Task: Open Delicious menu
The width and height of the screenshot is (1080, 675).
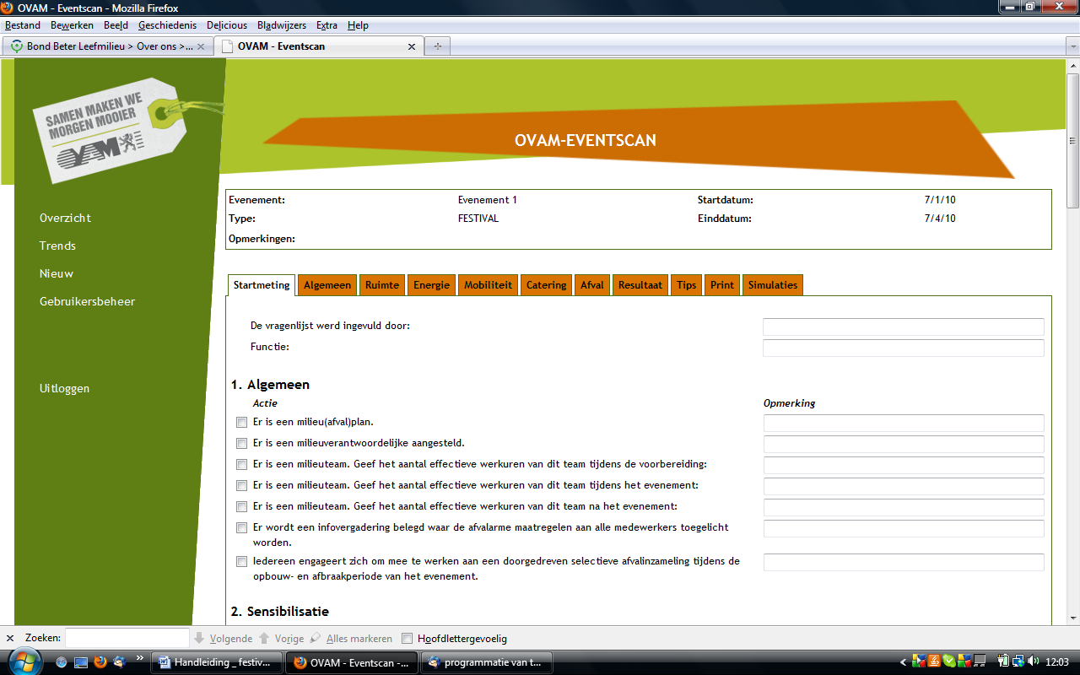Action: pyautogui.click(x=227, y=25)
